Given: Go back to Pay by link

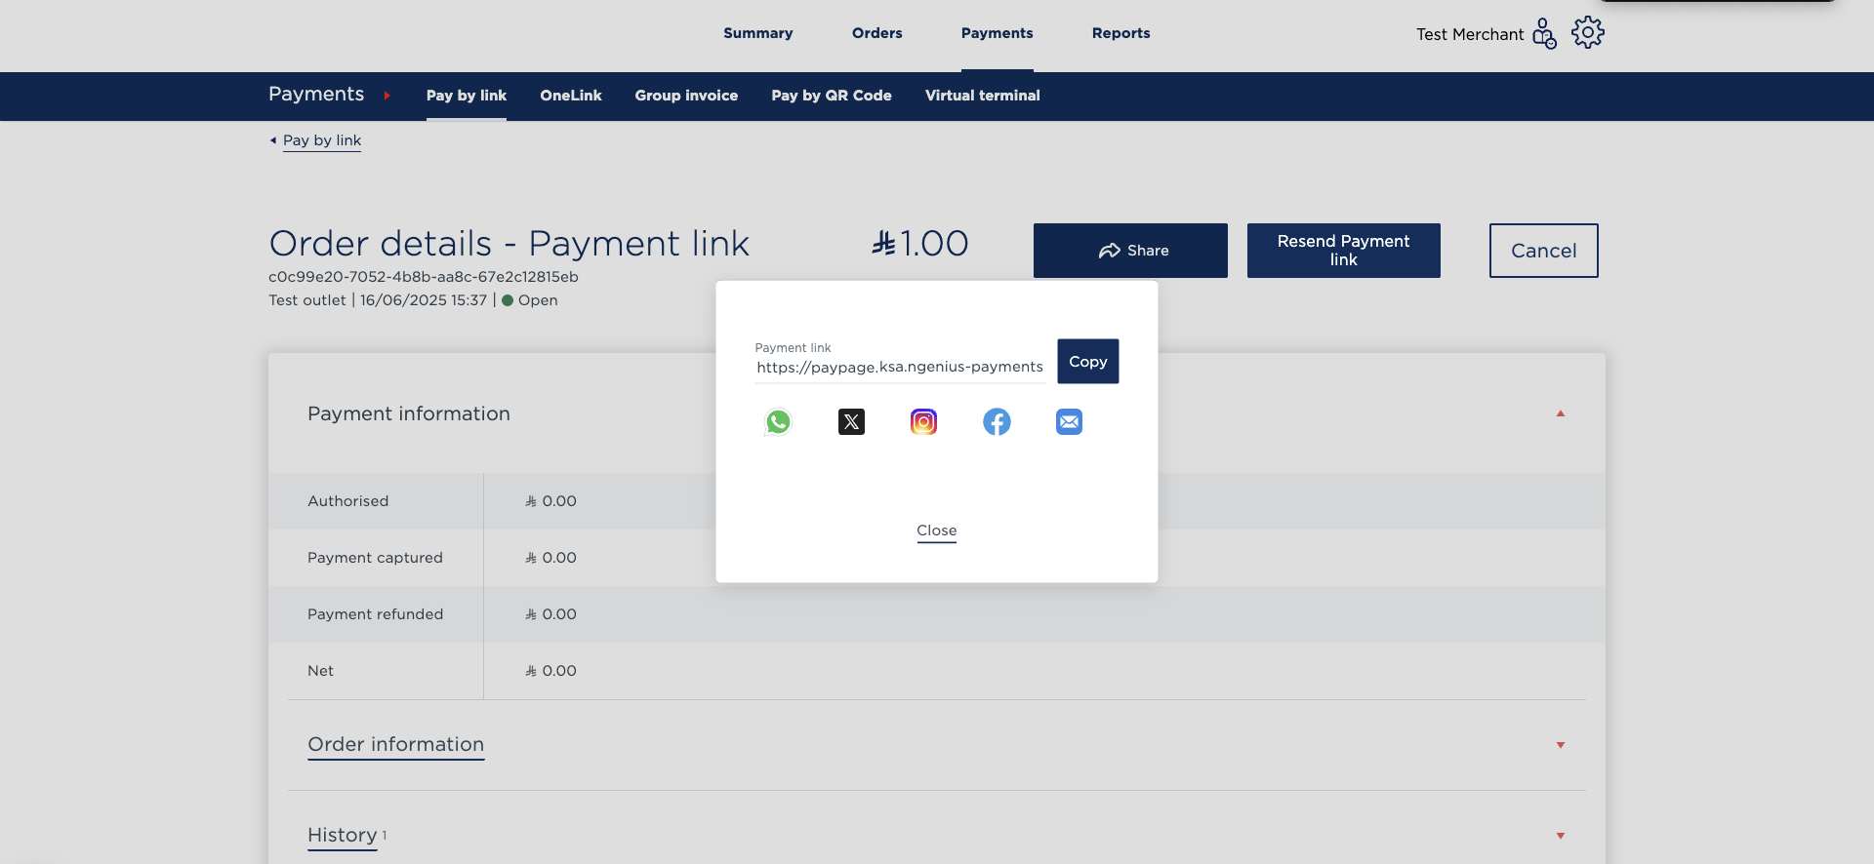Looking at the screenshot, I should (x=322, y=140).
